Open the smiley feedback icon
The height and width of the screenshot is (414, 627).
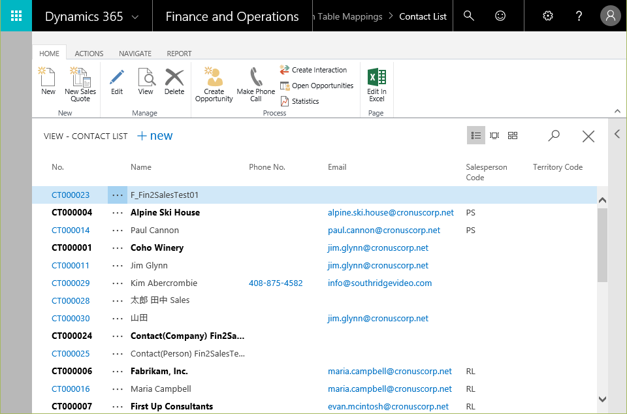click(500, 16)
